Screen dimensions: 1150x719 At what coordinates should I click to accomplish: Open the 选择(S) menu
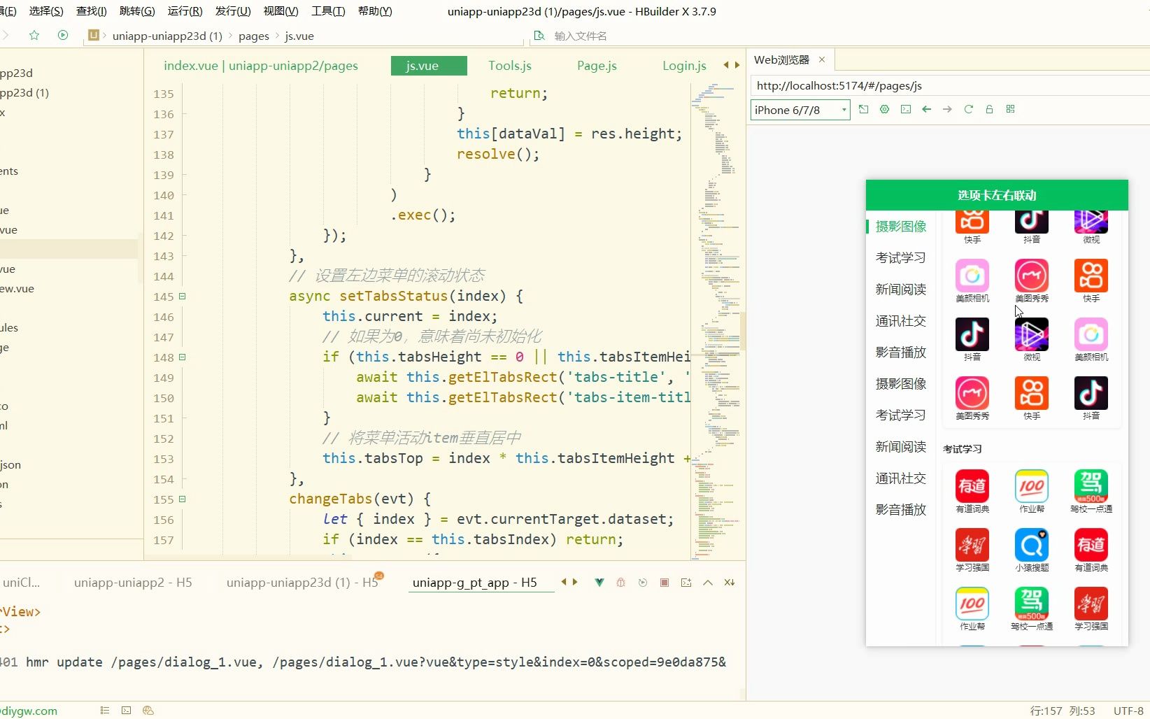(46, 11)
